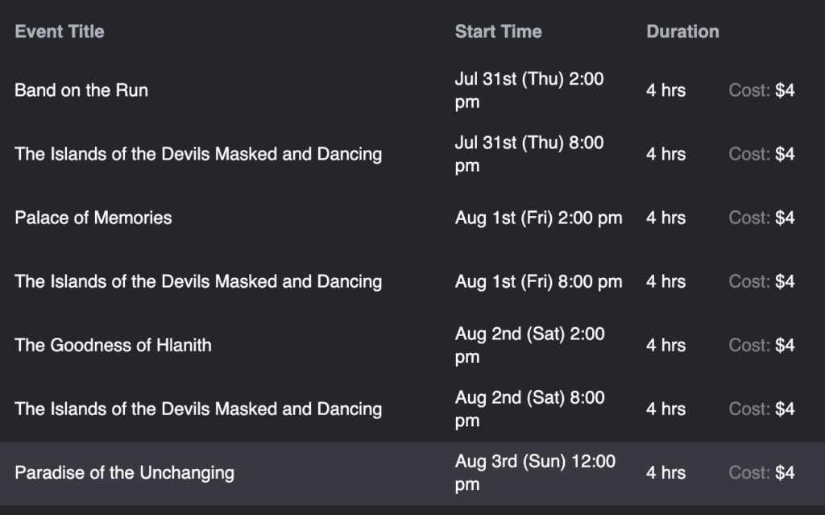Viewport: 825px width, 515px height.
Task: Click the Aug 1st (Fri) 8:00 pm start time
Action: (539, 281)
